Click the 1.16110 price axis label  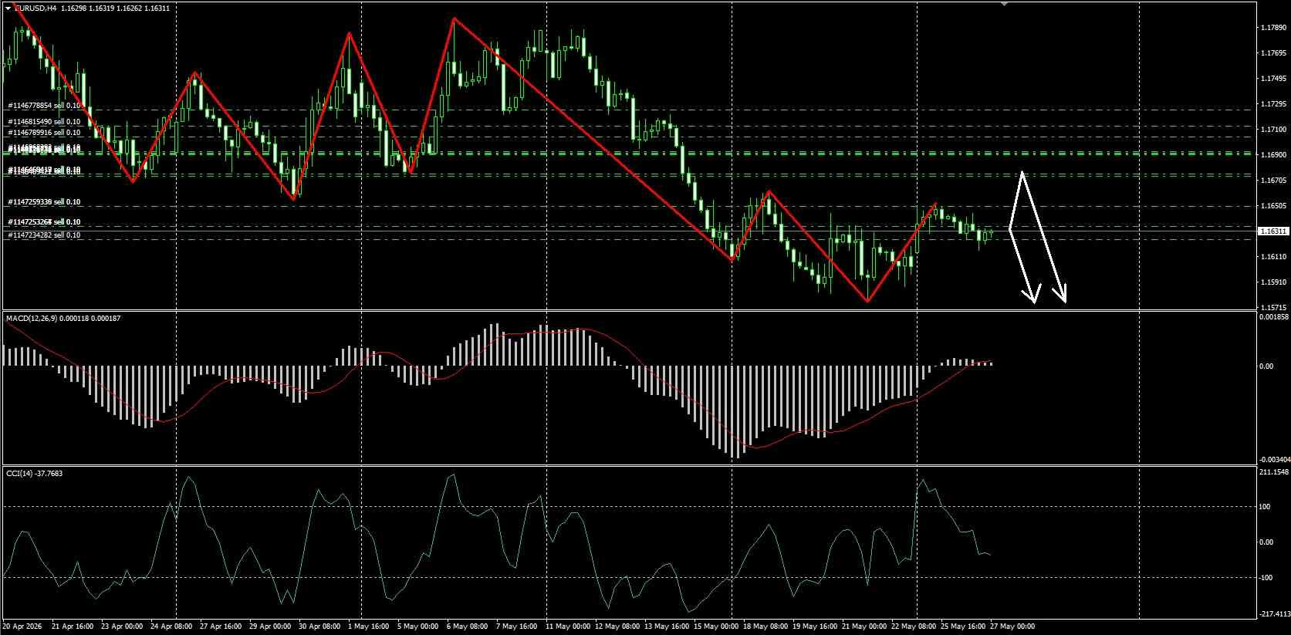point(1272,257)
